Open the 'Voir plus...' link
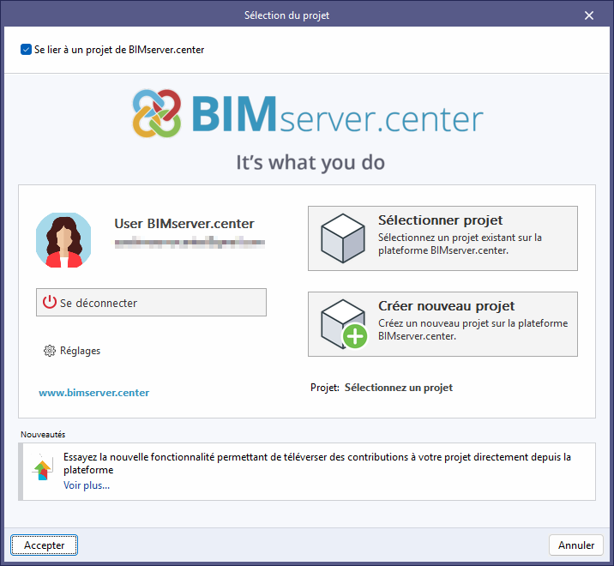 (x=87, y=485)
